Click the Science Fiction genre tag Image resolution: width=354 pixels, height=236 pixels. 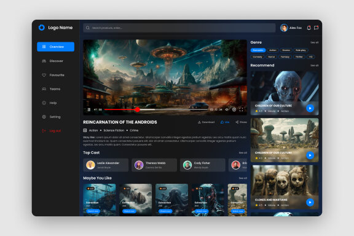114,130
